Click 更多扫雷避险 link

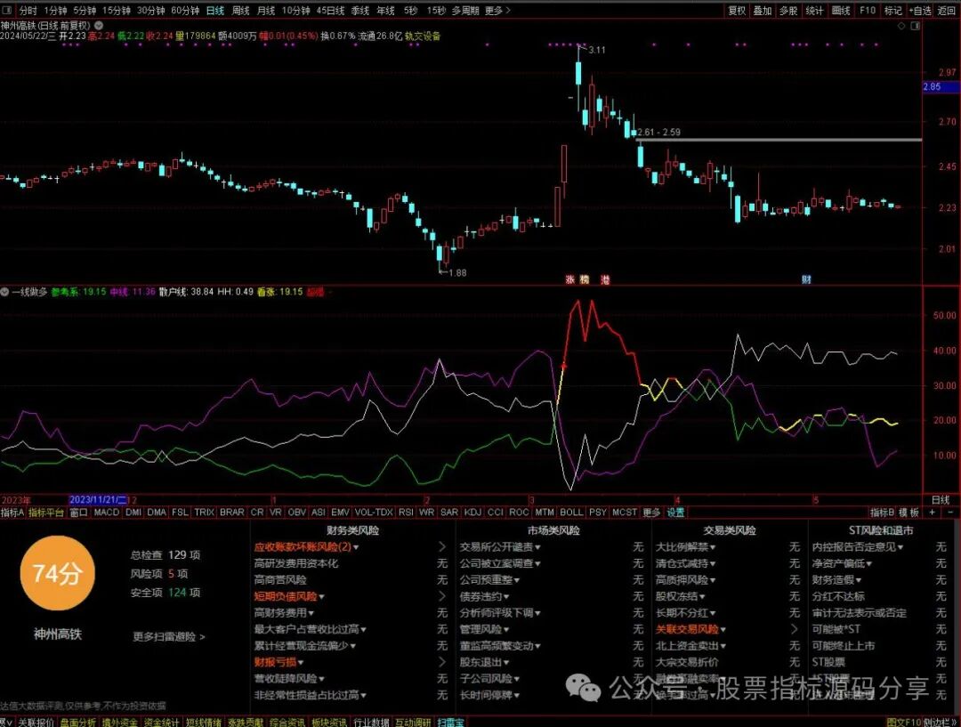(169, 636)
